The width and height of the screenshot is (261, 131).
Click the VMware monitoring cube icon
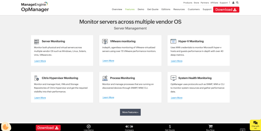[x=105, y=41]
